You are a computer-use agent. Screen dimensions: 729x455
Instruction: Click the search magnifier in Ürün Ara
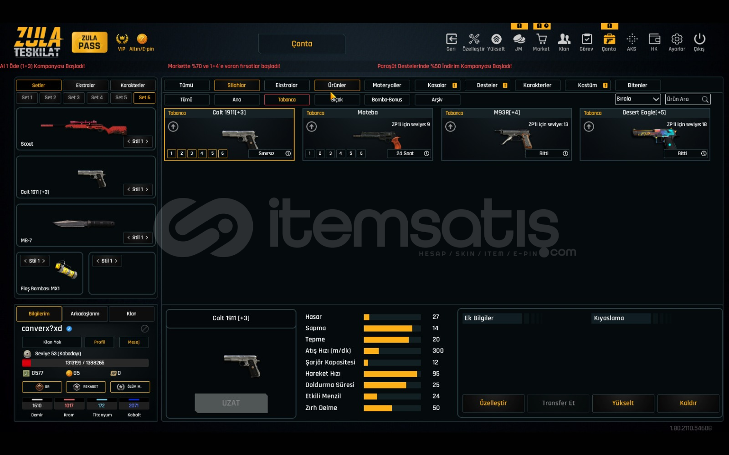click(x=705, y=99)
